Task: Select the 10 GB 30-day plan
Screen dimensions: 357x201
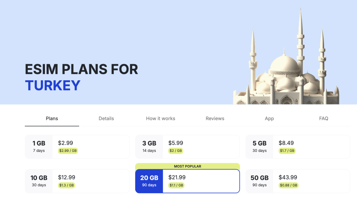Action: click(x=77, y=181)
